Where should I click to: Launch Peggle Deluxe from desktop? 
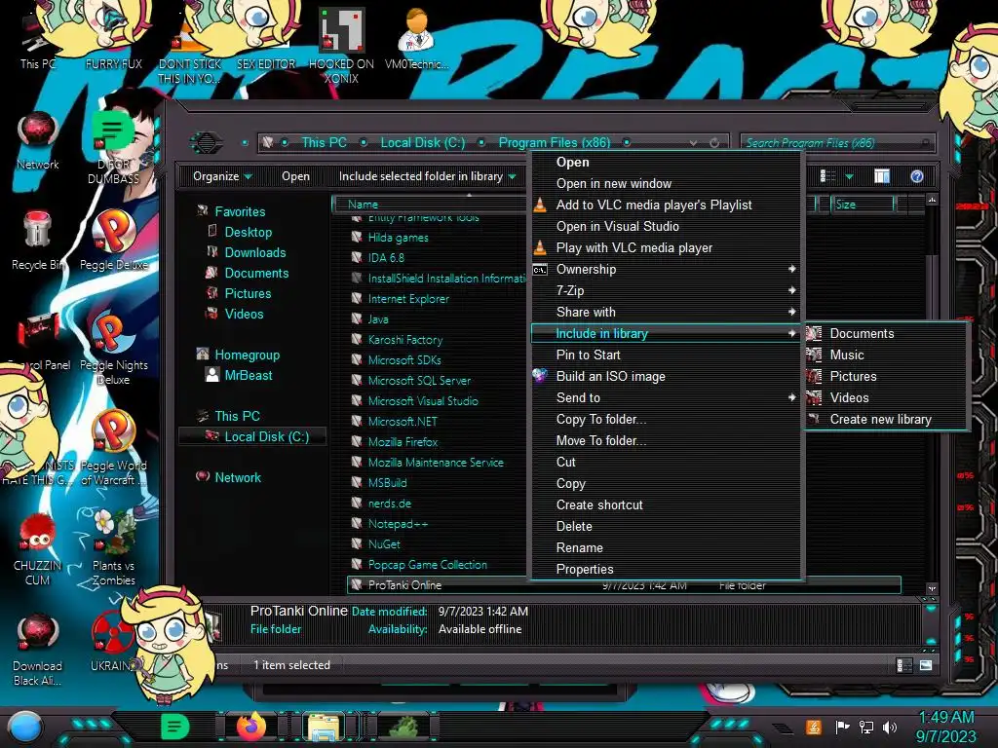click(114, 241)
